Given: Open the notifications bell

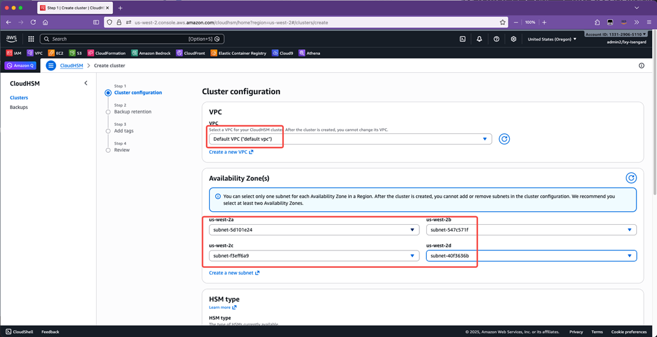Looking at the screenshot, I should pos(479,39).
